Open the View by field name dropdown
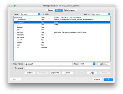 pos(100,14)
